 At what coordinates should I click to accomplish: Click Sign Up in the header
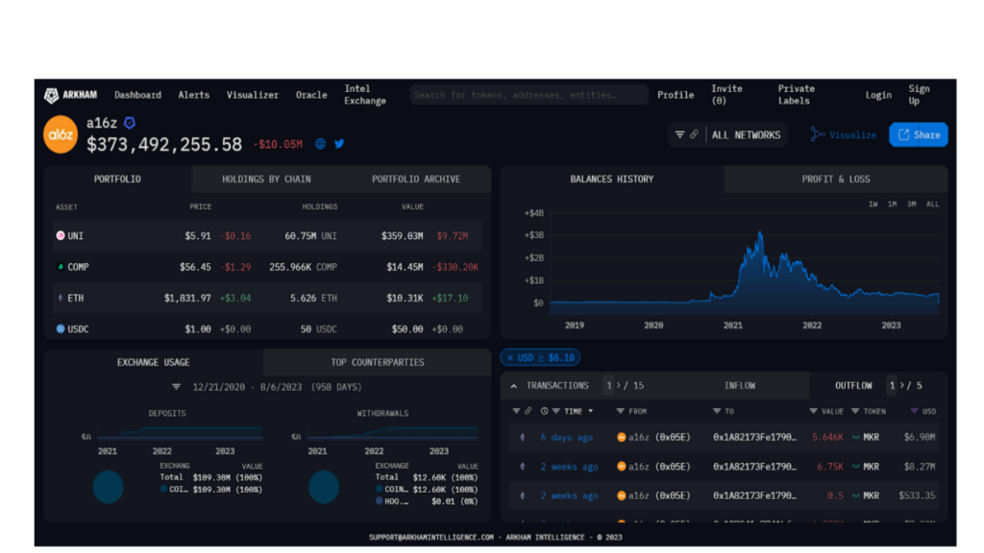pos(919,95)
